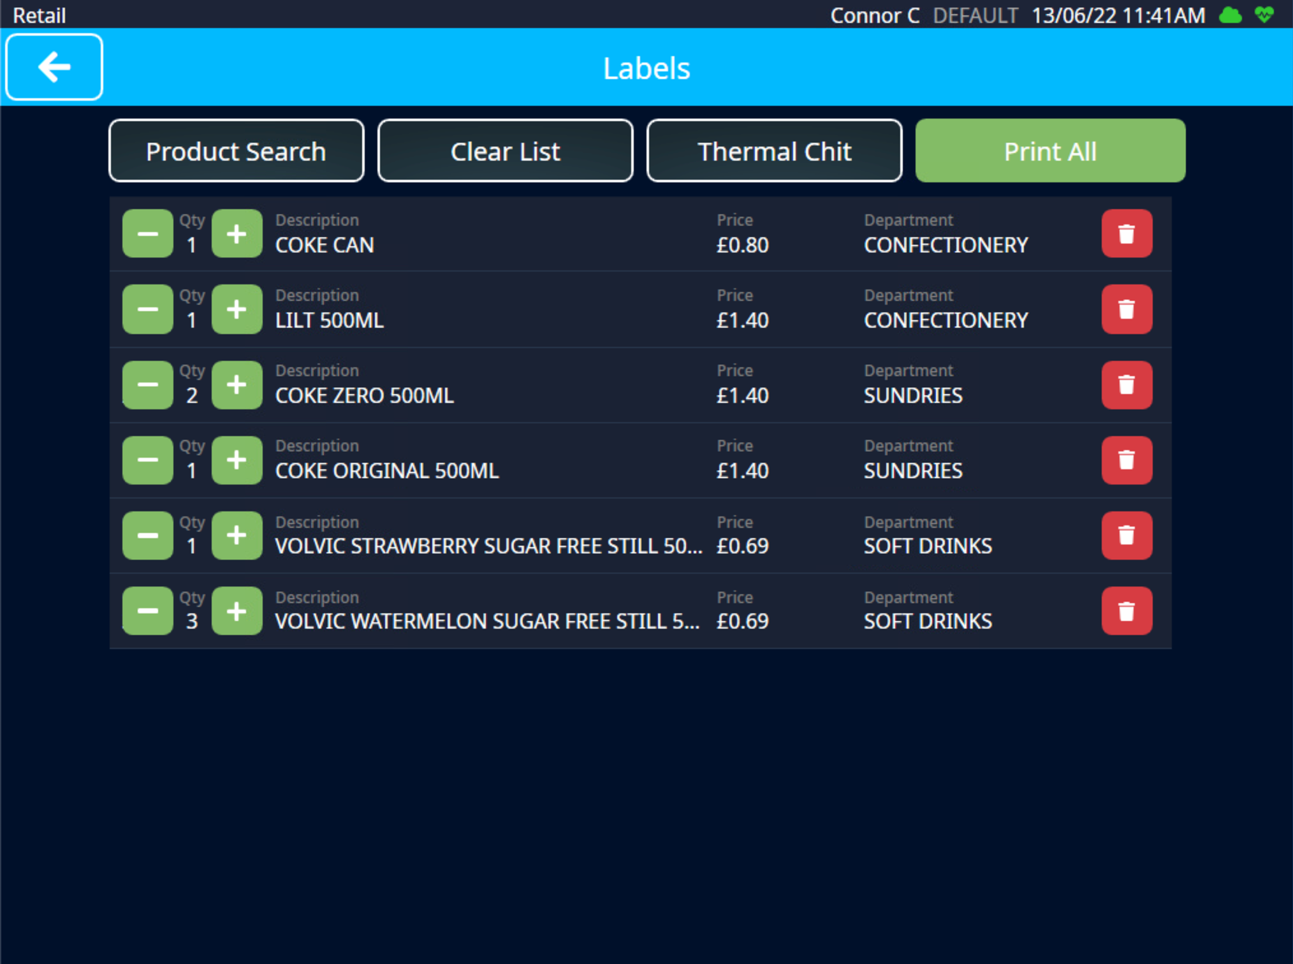Click the Labels page title
1293x964 pixels.
646,68
